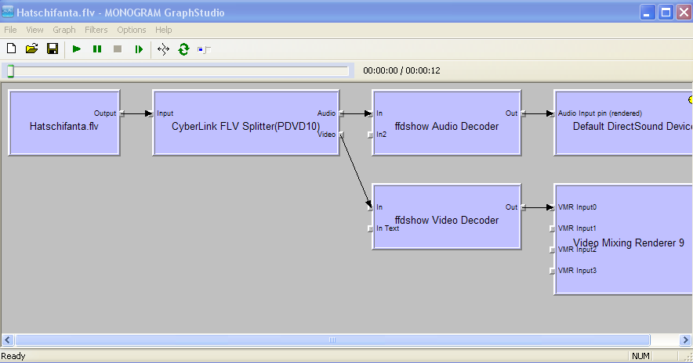Click the Direct connect arrows icon
This screenshot has height=363, width=693.
tap(163, 49)
